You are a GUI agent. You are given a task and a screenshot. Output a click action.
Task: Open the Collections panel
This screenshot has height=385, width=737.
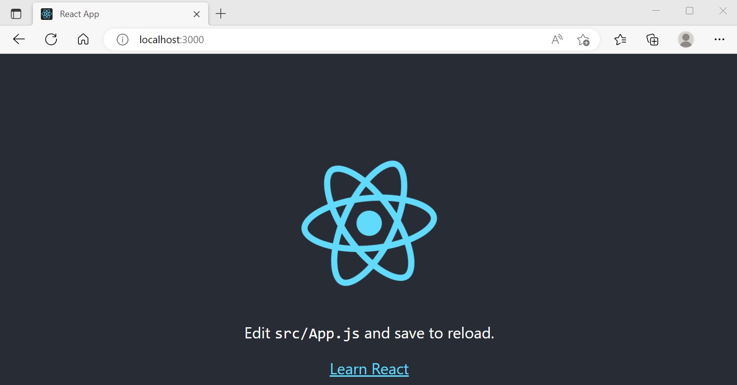(652, 40)
